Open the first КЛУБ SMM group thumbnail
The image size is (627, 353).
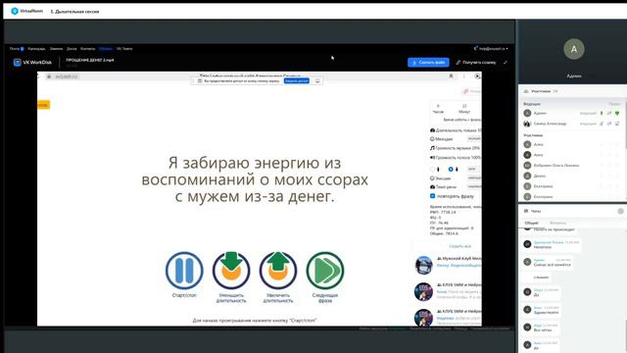point(423,291)
